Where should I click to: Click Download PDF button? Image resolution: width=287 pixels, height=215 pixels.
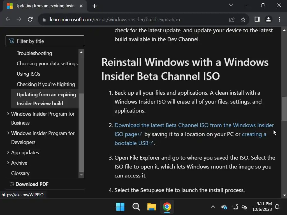point(29,184)
